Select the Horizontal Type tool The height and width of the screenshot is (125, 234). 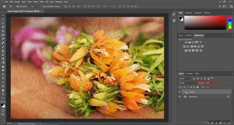click(3, 78)
